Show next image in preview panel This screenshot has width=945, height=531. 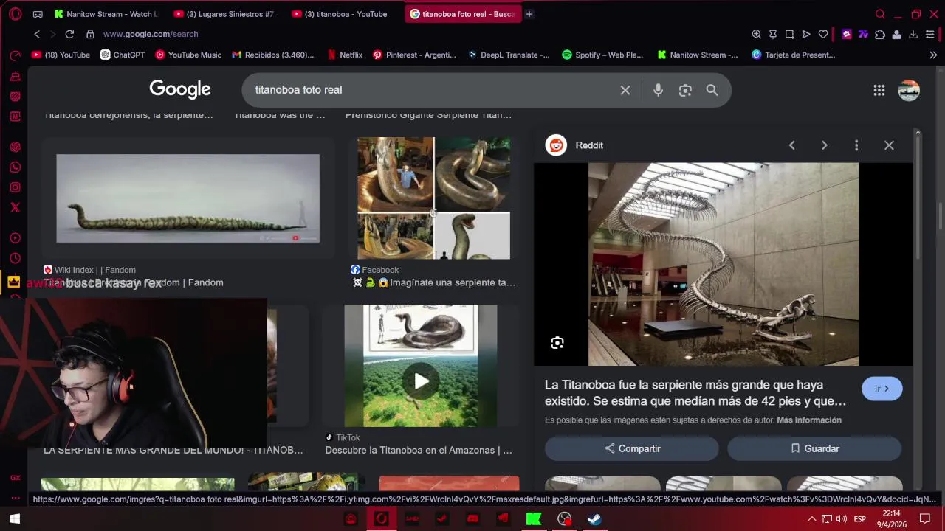pyautogui.click(x=824, y=145)
